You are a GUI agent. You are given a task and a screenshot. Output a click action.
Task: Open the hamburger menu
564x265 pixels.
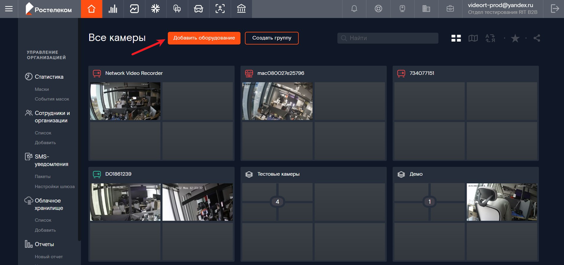(x=9, y=9)
